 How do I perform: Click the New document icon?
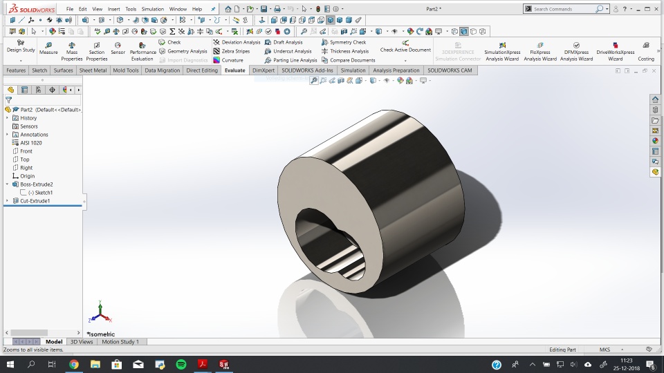237,9
